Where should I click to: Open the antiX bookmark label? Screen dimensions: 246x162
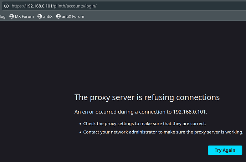[48, 16]
